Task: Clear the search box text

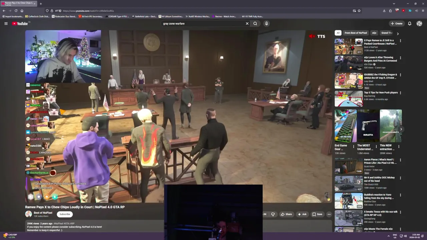Action: [x=247, y=23]
